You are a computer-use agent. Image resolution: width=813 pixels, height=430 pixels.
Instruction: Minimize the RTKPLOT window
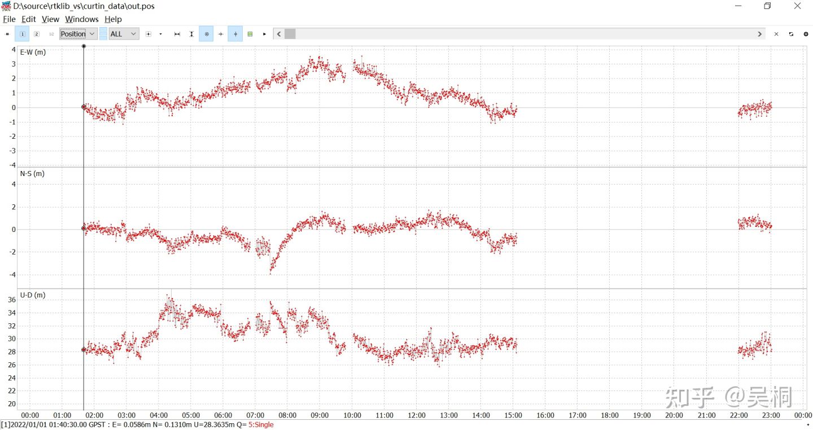[738, 6]
